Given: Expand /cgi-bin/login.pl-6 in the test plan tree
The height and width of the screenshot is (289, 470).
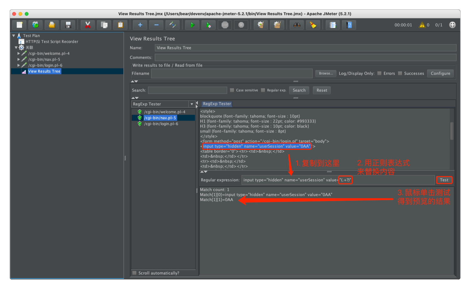Looking at the screenshot, I should click(x=19, y=65).
